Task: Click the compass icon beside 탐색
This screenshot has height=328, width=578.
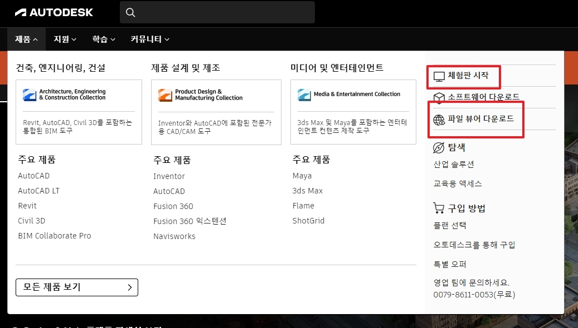Action: coord(439,147)
